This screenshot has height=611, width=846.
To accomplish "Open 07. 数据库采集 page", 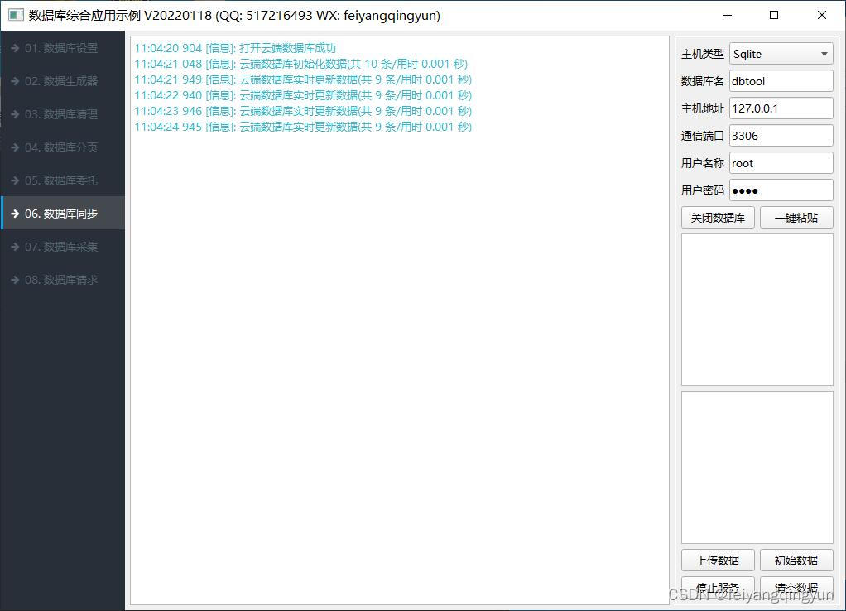I will coord(63,247).
